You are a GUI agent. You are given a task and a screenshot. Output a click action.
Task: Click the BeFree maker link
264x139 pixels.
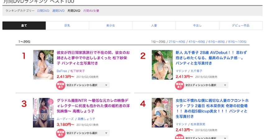pos(61,71)
